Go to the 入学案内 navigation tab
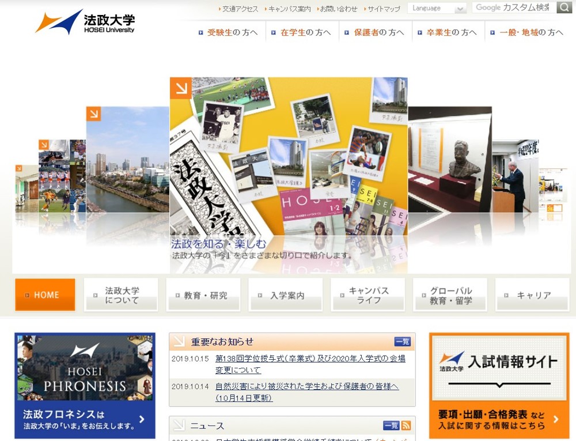This screenshot has height=441, width=576. (x=285, y=295)
